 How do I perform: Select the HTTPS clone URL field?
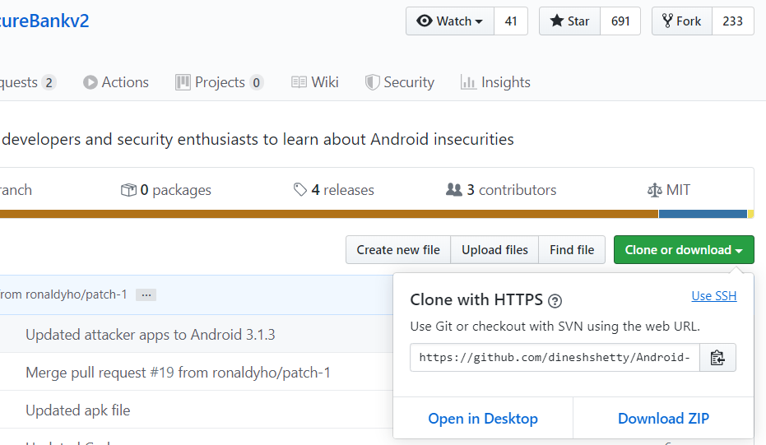click(x=555, y=358)
